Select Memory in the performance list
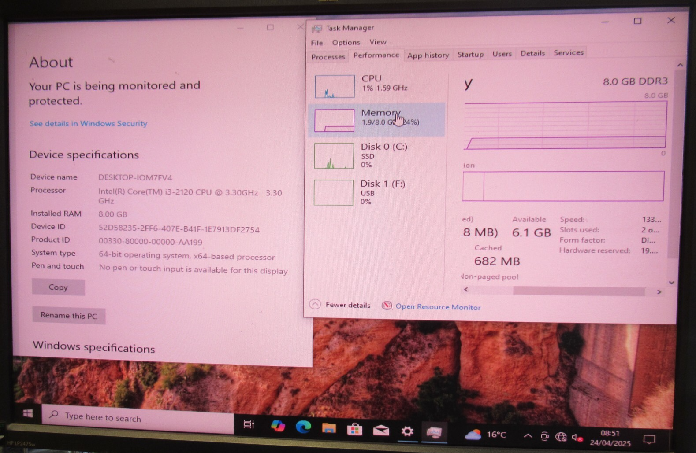 click(x=377, y=120)
